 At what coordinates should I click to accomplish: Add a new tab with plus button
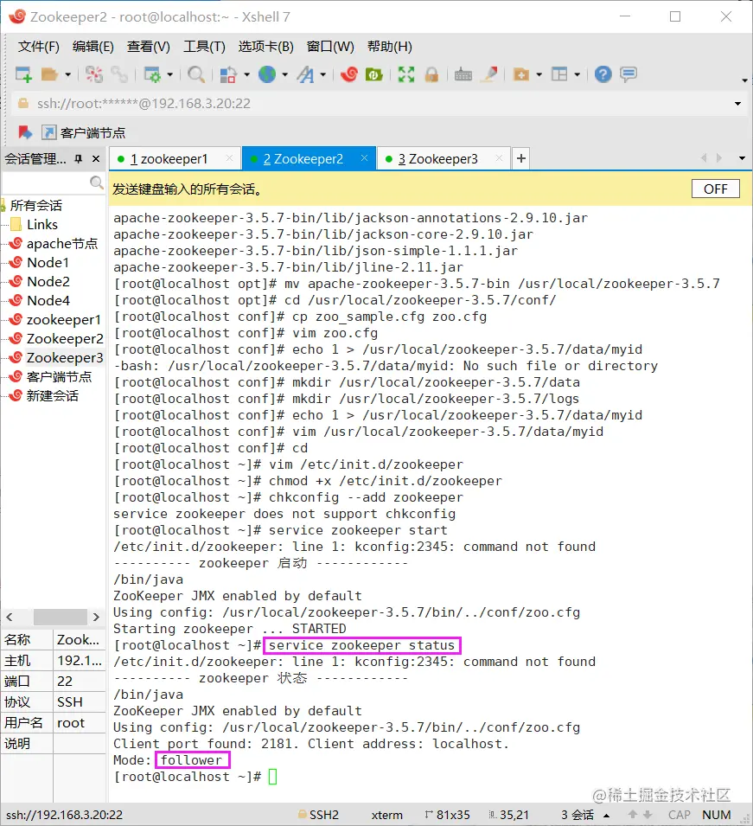coord(520,158)
